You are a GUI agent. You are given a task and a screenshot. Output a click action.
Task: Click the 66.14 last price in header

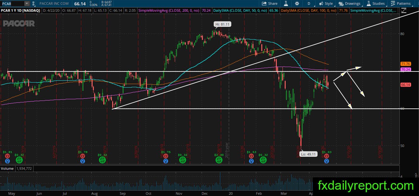click(x=80, y=3)
